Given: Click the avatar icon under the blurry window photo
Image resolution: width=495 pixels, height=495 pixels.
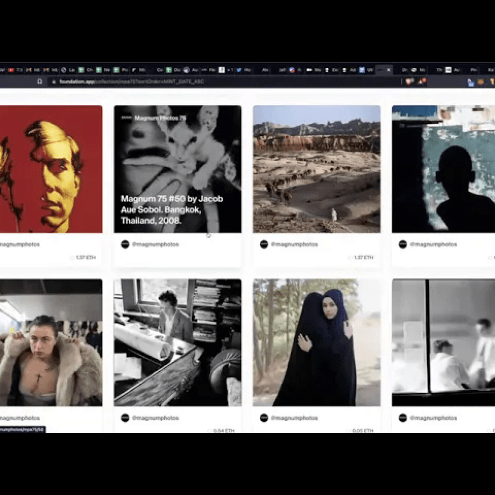Looking at the screenshot, I should coord(403,418).
